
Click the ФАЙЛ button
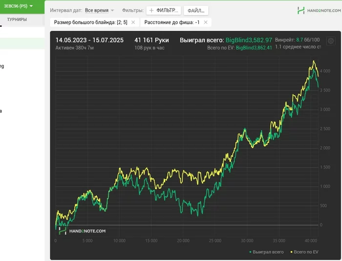coord(196,10)
